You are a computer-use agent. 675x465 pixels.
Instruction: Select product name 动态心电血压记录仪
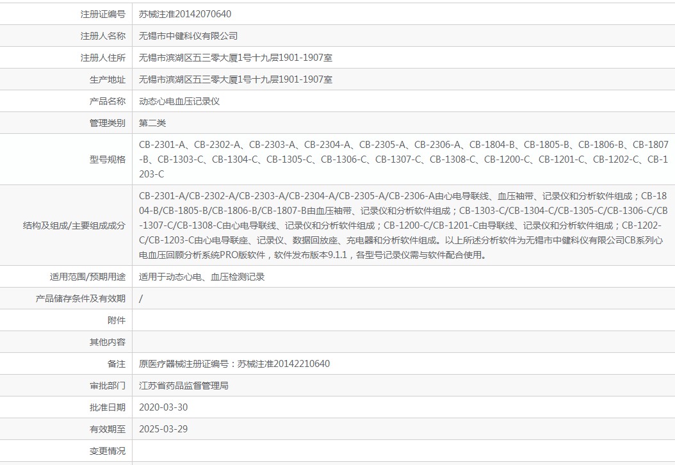tap(179, 101)
